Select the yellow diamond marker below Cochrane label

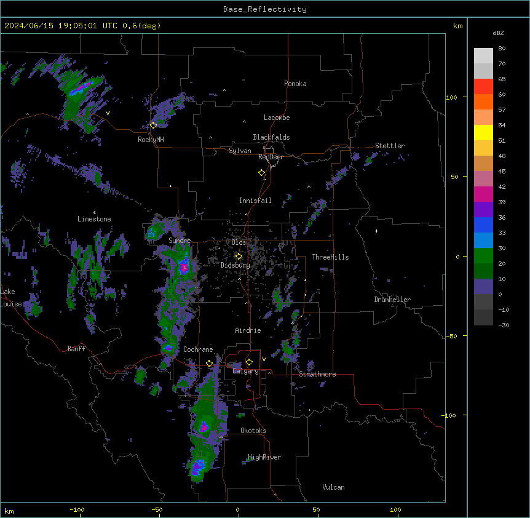(x=210, y=364)
